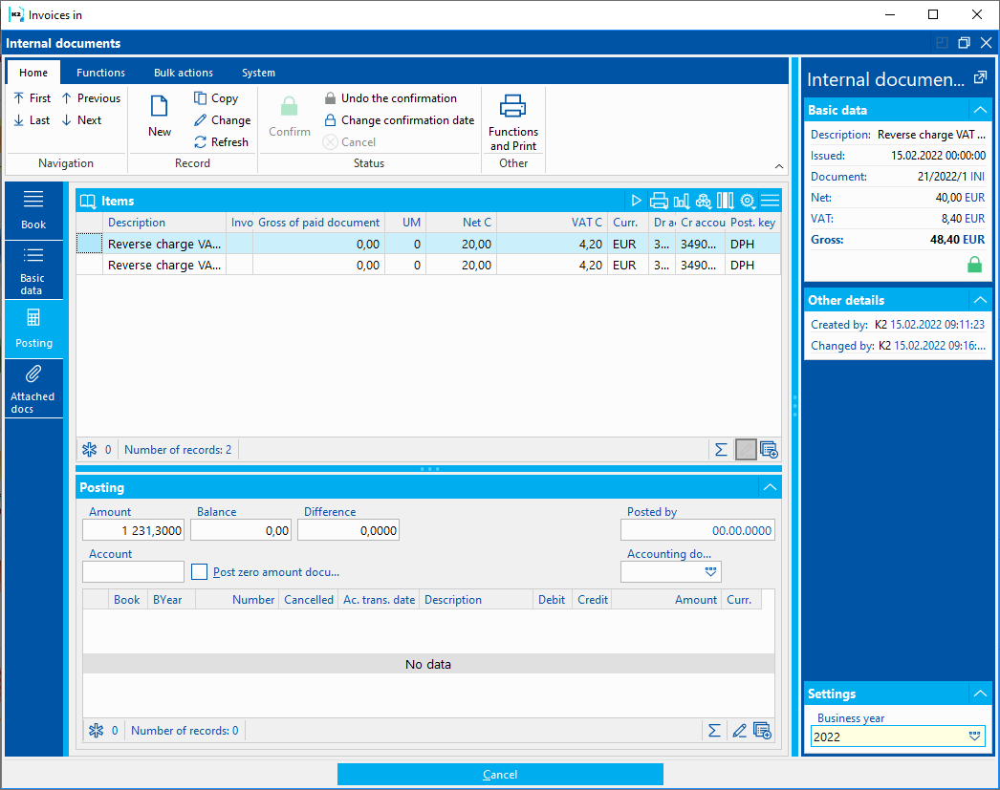
Task: Open the Bulk actions ribbon tab
Action: pyautogui.click(x=184, y=73)
